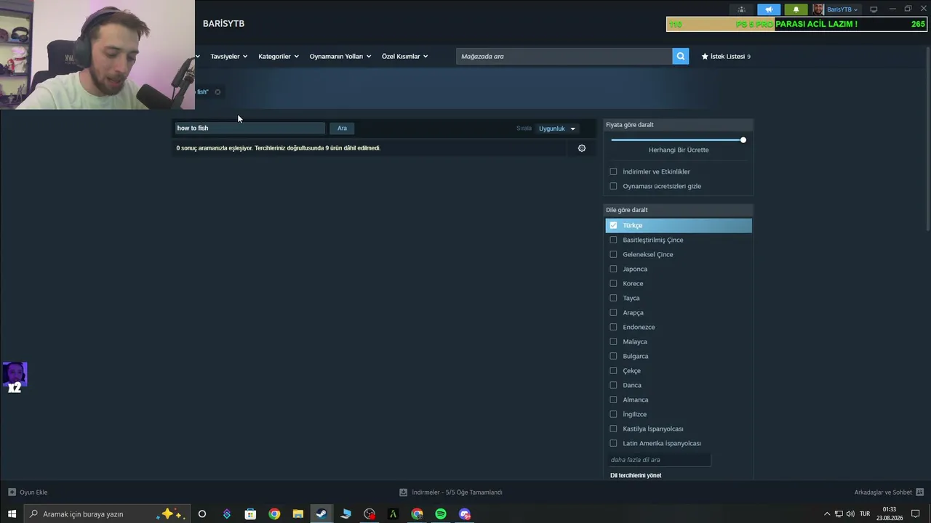Open the İndirmeler download icon
Viewport: 931px width, 523px height.
(x=404, y=492)
